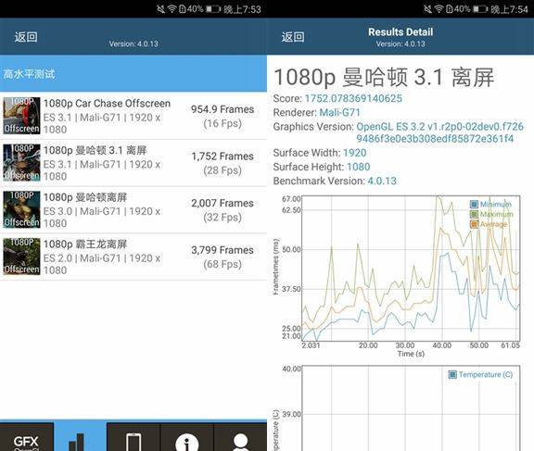534x451 pixels.
Task: Select the bar chart results tab
Action: 80,437
